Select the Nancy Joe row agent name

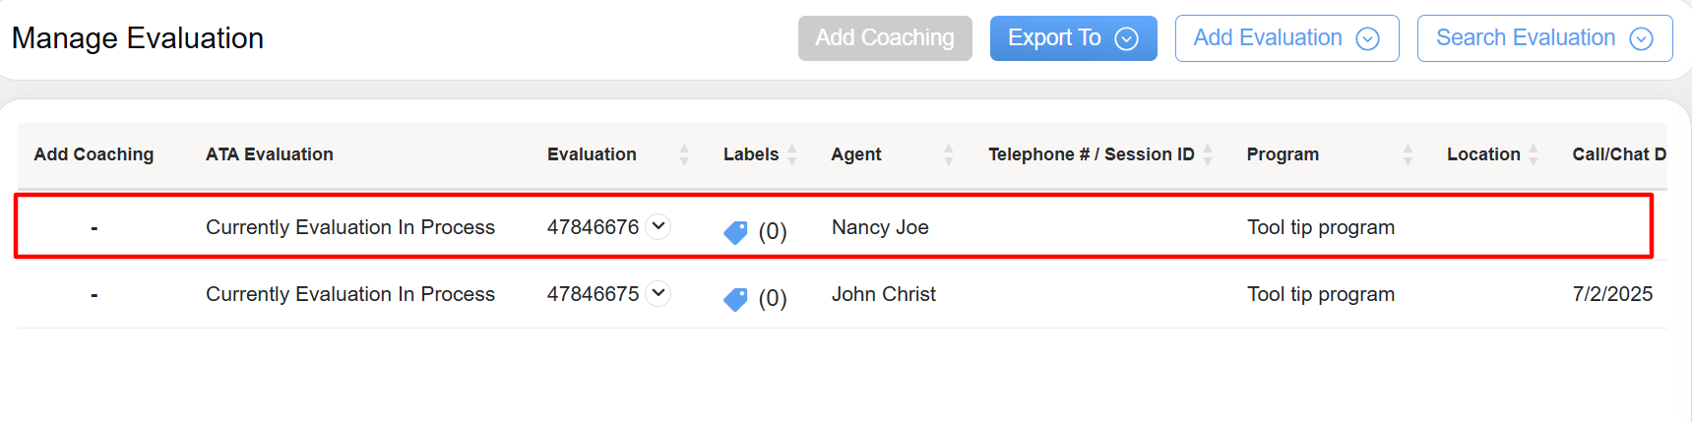[x=880, y=227]
